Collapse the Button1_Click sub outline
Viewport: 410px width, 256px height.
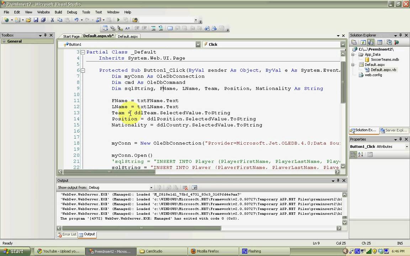pyautogui.click(x=83, y=70)
